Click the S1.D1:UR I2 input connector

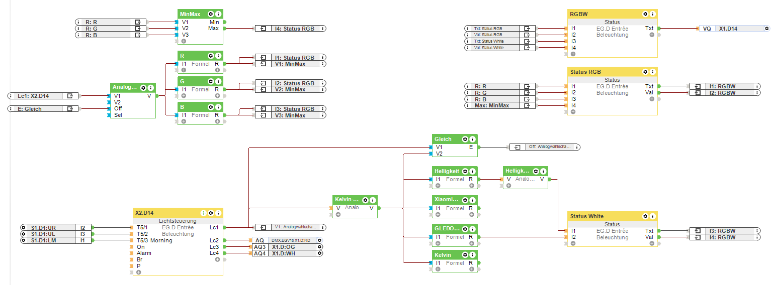coord(56,227)
